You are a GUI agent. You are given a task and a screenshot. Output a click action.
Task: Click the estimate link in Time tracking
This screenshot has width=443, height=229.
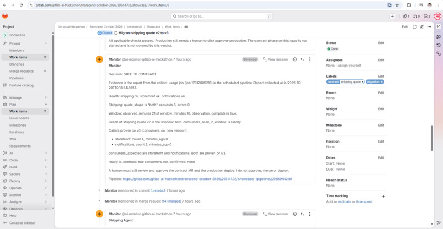click(345, 202)
